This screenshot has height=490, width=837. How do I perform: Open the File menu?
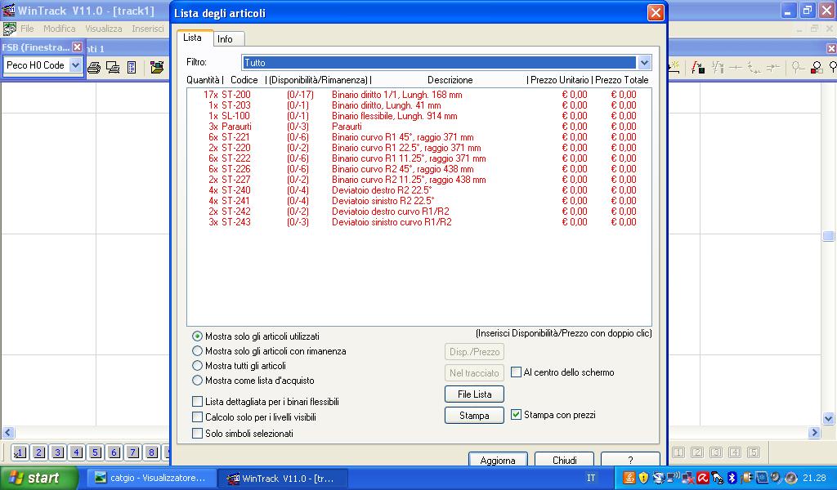(x=27, y=29)
